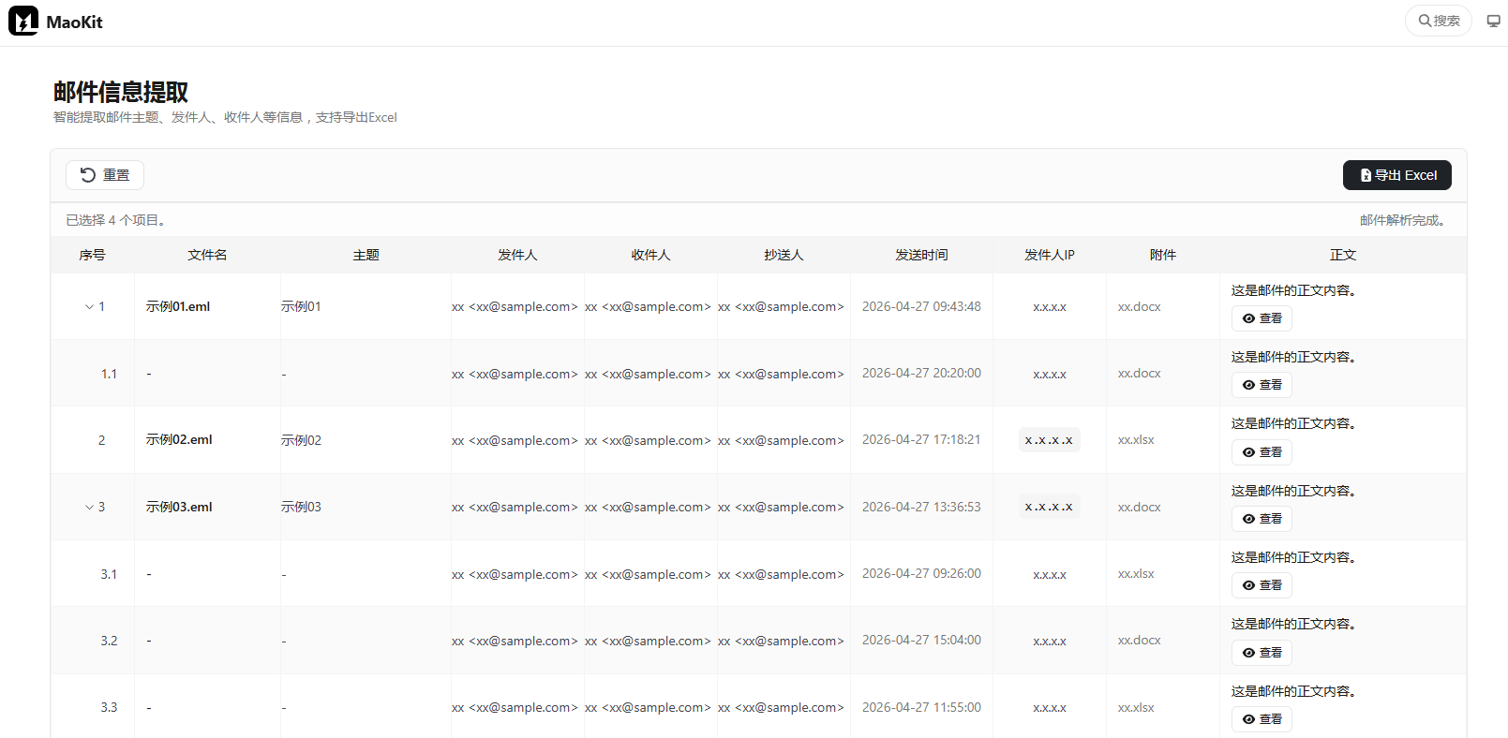The height and width of the screenshot is (738, 1508).
Task: Click the 邮件解析完成 status text
Action: [x=1405, y=220]
